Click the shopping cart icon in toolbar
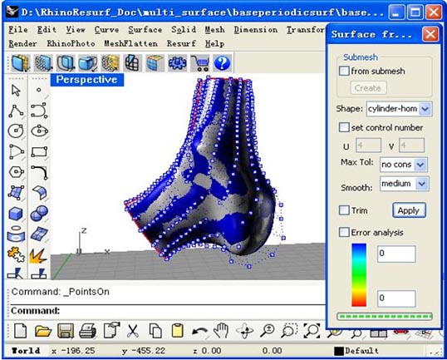 pos(200,63)
